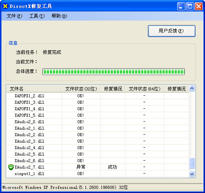The image size is (205, 193).
Task: Click the 用户反馈(F) button
Action: 172,31
